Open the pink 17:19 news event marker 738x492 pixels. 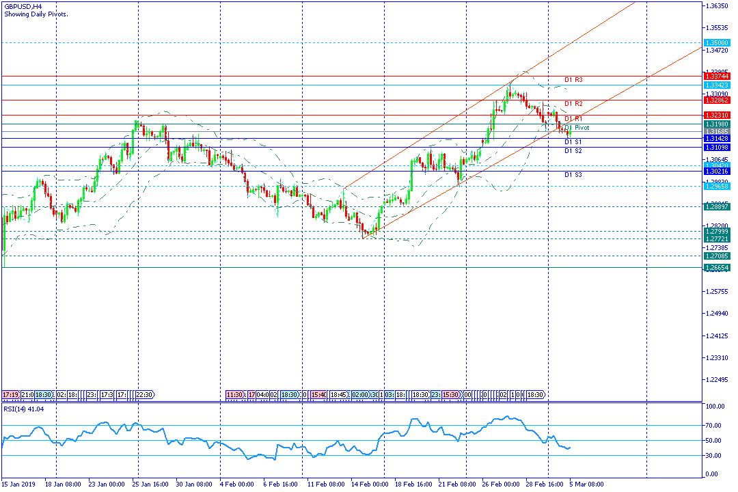coord(10,394)
